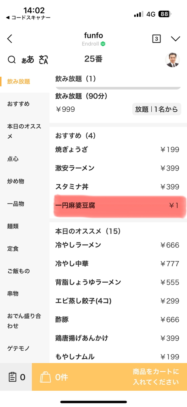Open the language translate icon
The width and height of the screenshot is (187, 407).
[x=44, y=60]
